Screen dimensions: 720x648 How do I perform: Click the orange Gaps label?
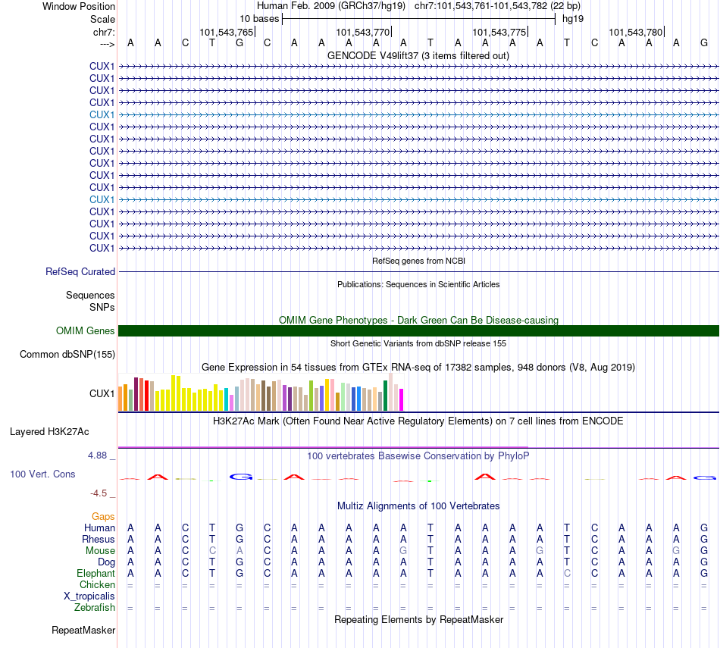pos(103,517)
